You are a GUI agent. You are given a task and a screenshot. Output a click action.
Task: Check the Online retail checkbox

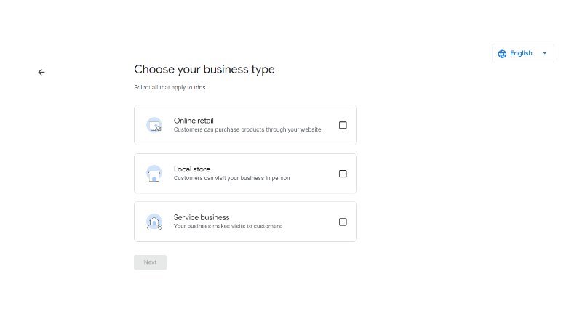(x=343, y=125)
